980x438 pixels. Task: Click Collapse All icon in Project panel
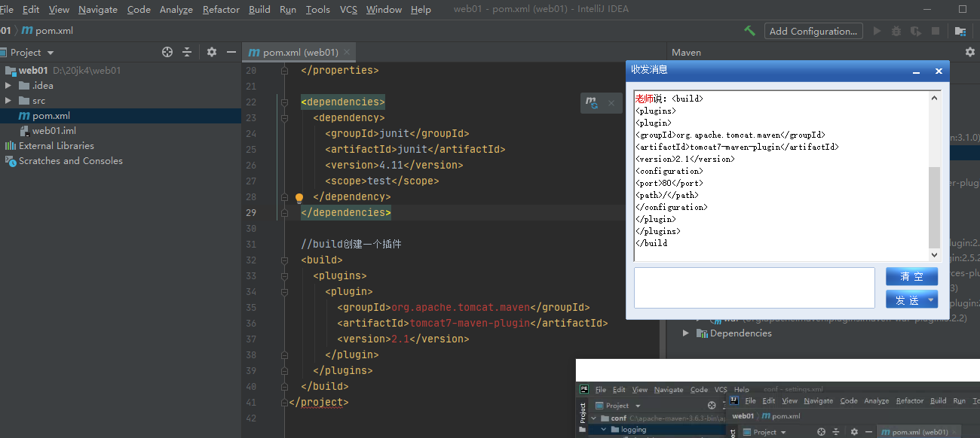pos(187,52)
